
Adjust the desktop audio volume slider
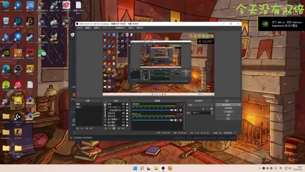point(153,110)
